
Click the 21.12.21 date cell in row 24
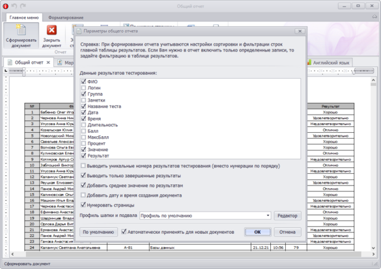(261, 248)
